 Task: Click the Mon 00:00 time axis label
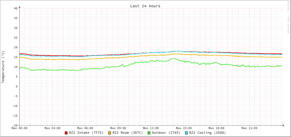20,128
